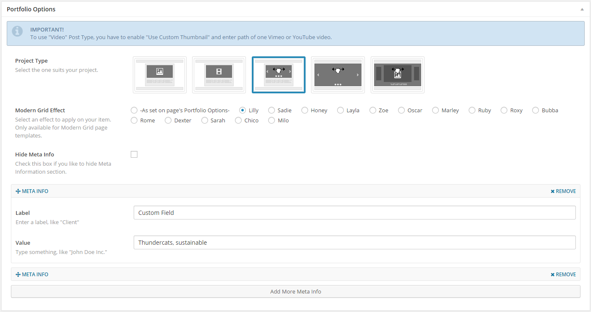Screen dimensions: 591x312
Task: Remove the first Meta Info entry
Action: (563, 191)
